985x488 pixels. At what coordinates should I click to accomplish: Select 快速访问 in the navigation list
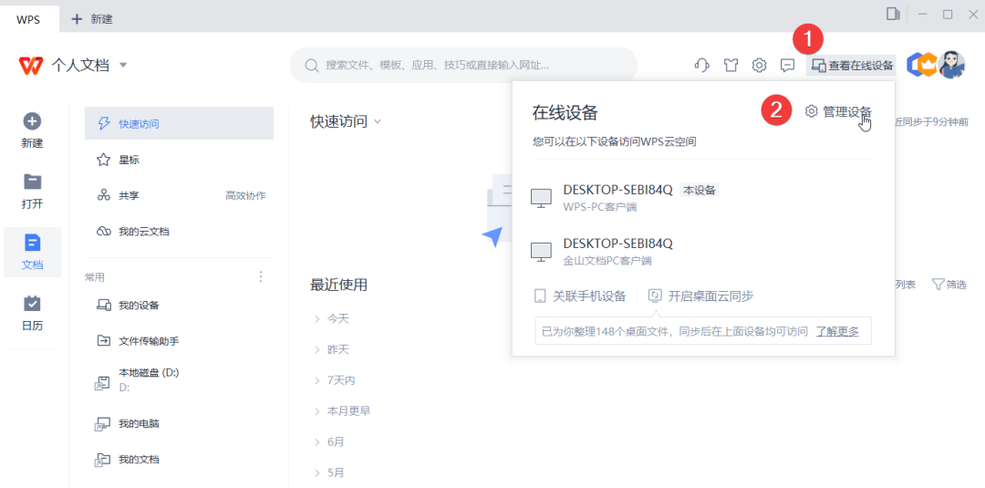(x=179, y=124)
